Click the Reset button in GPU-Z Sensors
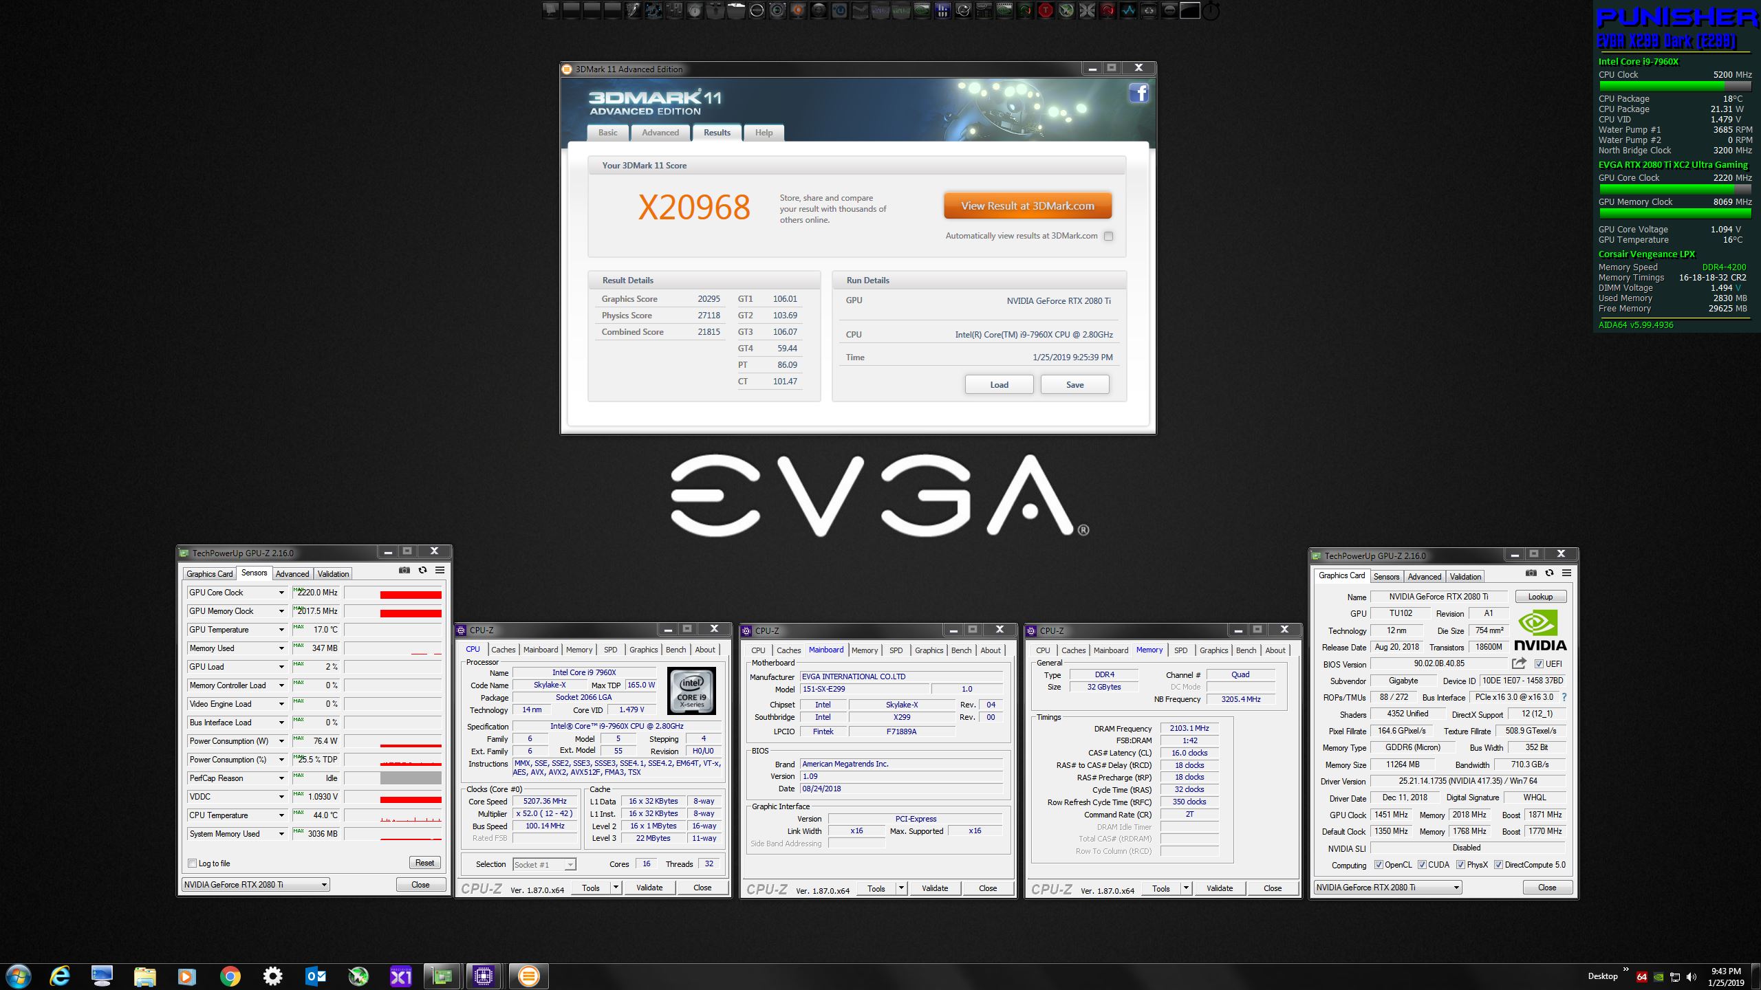This screenshot has height=990, width=1761. click(x=424, y=863)
